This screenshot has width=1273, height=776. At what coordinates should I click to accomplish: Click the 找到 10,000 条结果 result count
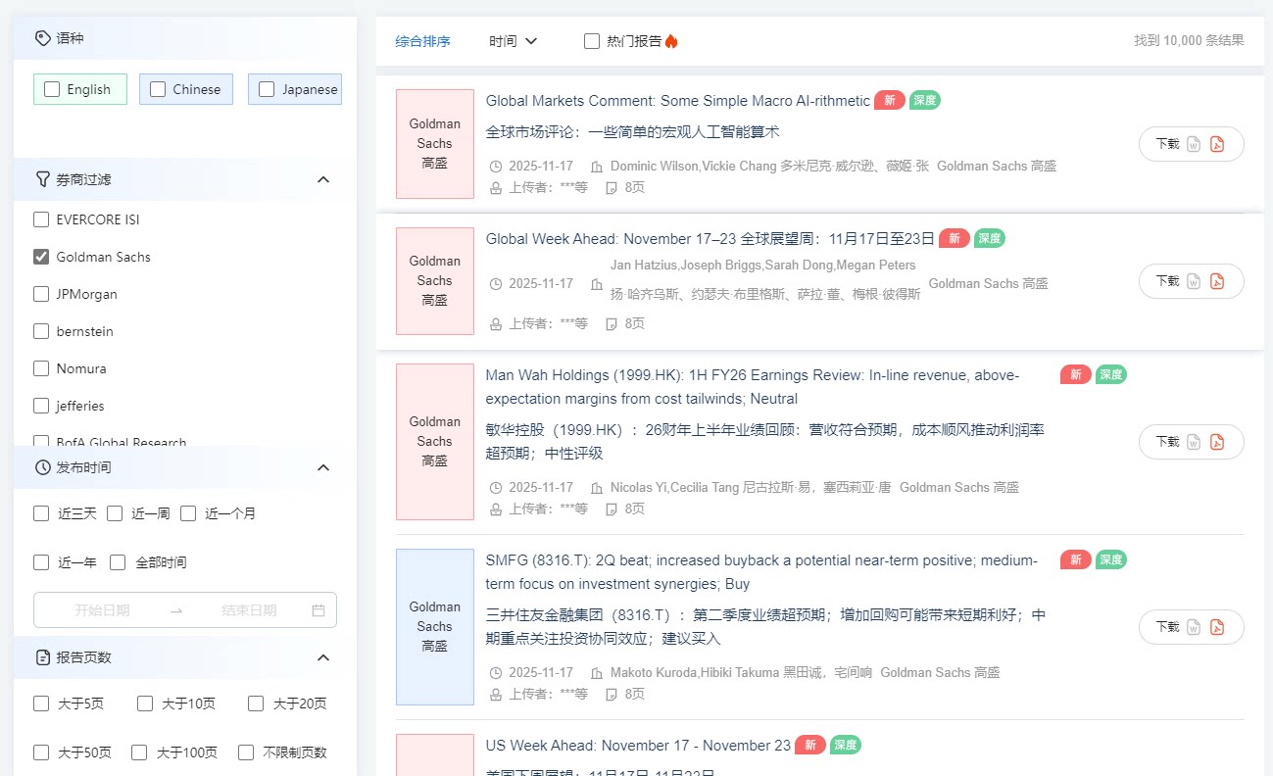tap(1189, 41)
